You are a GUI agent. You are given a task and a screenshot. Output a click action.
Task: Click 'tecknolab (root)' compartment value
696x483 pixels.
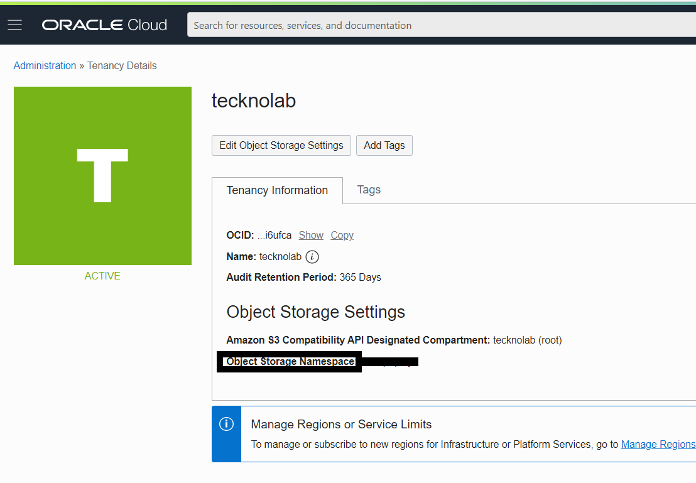click(x=528, y=340)
